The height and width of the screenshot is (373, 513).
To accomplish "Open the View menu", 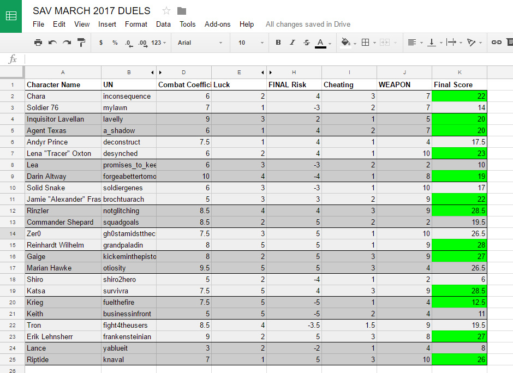I will tap(82, 24).
